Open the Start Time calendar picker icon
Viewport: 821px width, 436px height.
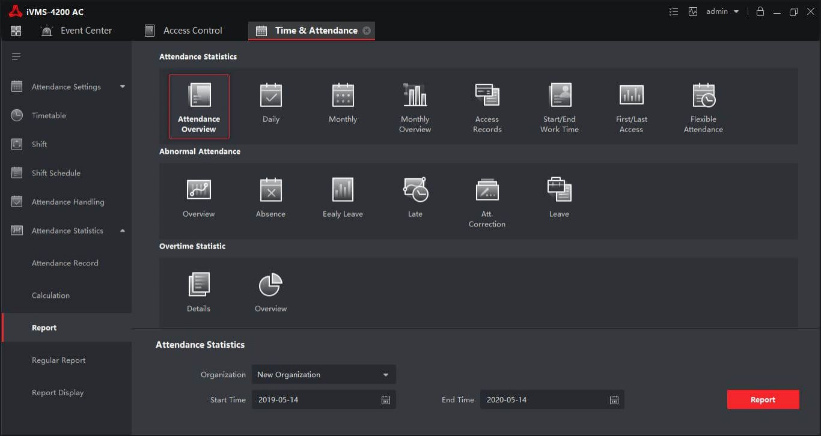point(386,400)
